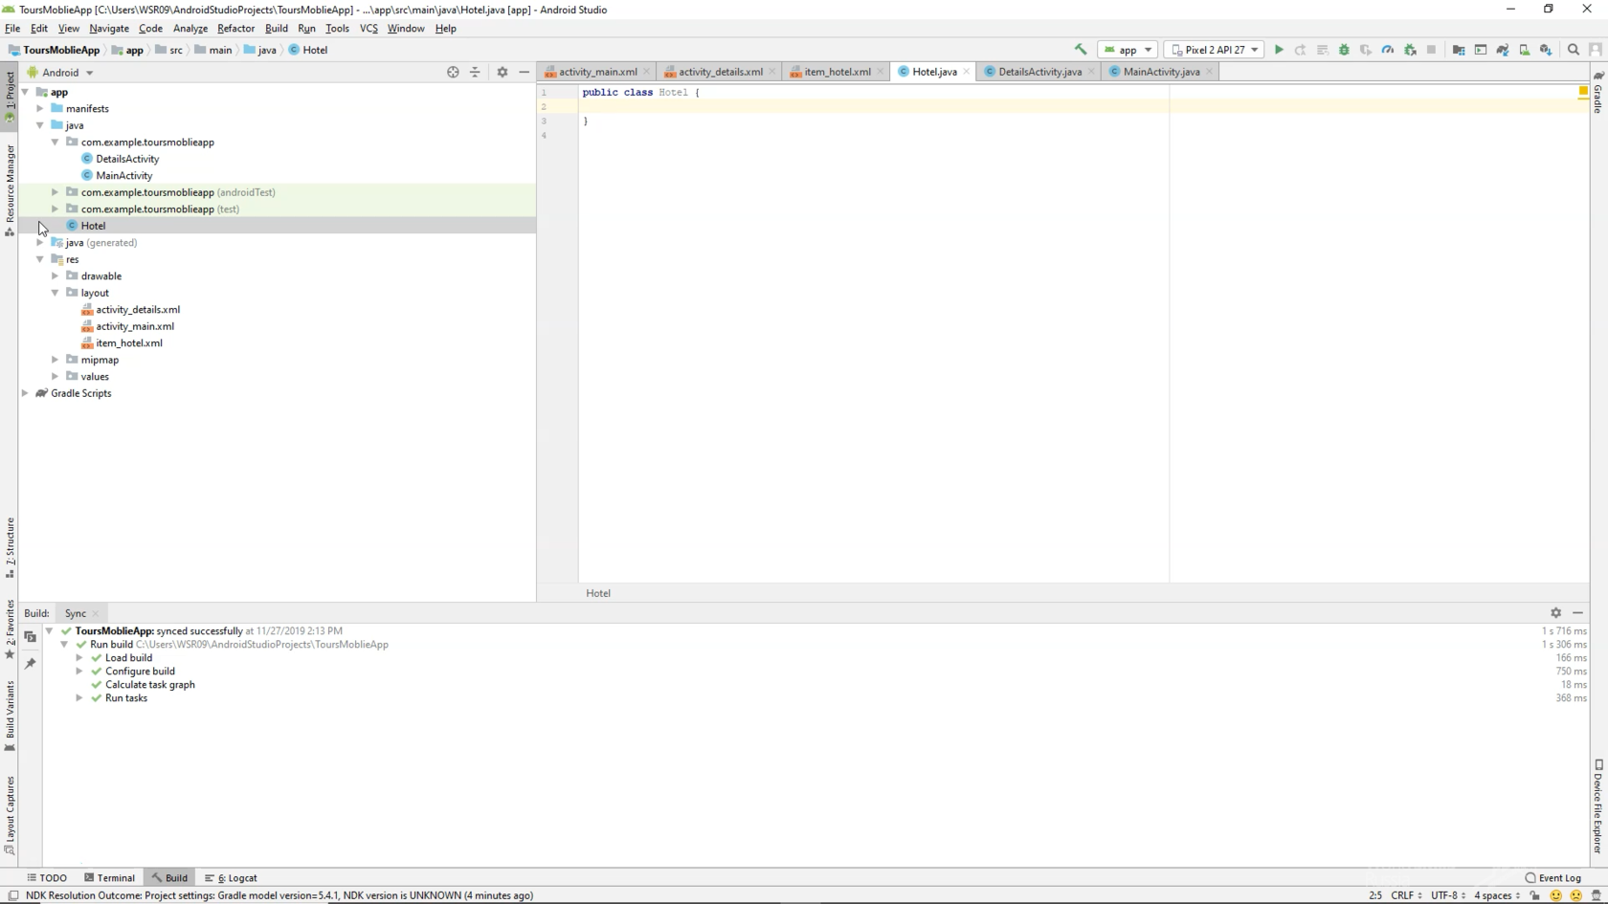
Task: Hide the Build panel with minus icon
Action: point(1577,613)
